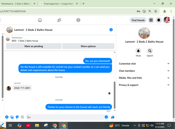Open the password key icon in address bar
175x129 pixels.
138,11
